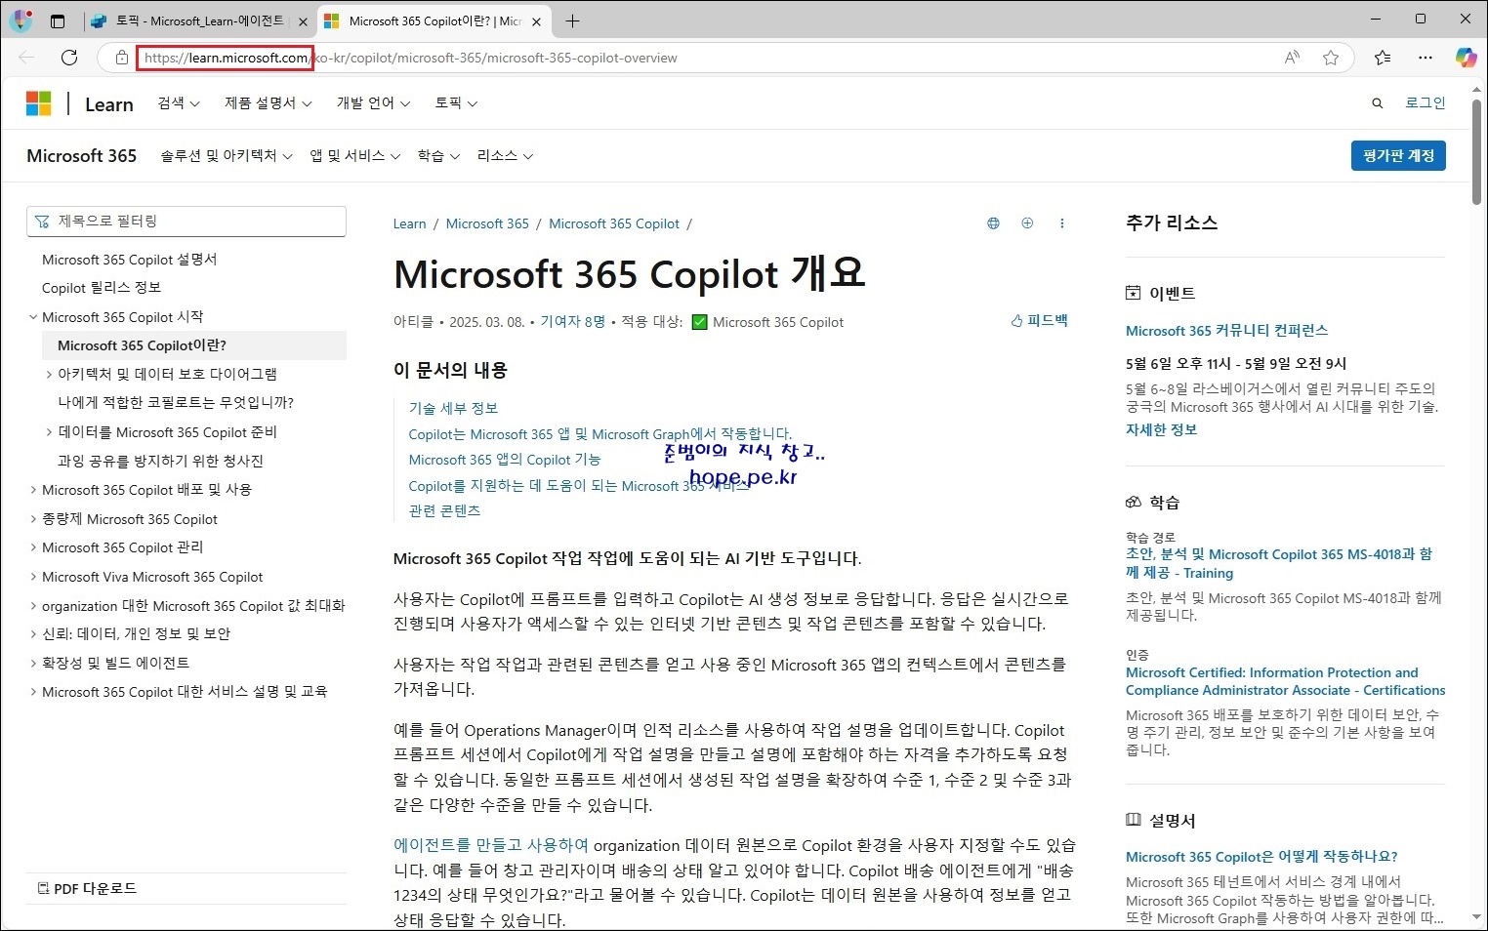Reload the page with refresh icon
The image size is (1488, 931).
click(x=69, y=58)
